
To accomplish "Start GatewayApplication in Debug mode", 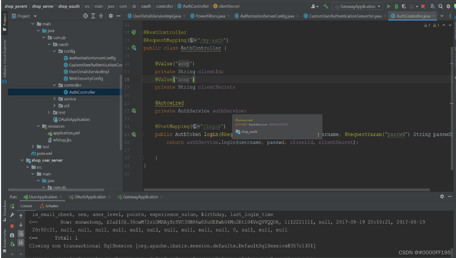I will [x=396, y=6].
